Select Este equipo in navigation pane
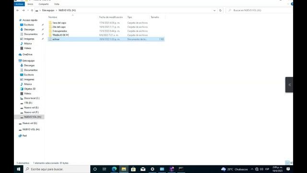 28,61
